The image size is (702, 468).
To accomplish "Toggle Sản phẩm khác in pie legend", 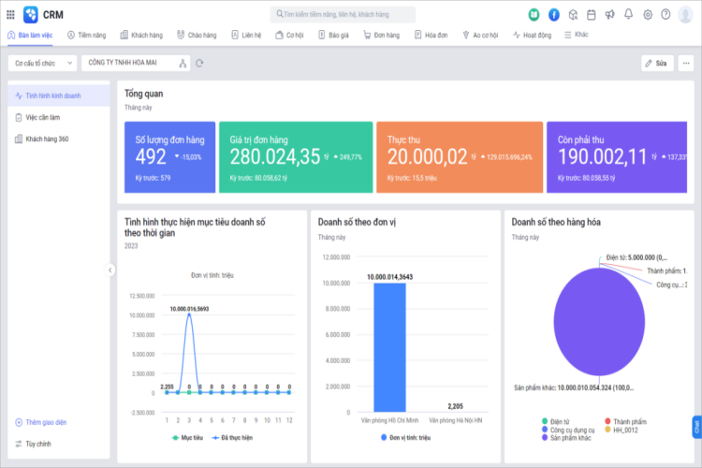I will coord(568,438).
